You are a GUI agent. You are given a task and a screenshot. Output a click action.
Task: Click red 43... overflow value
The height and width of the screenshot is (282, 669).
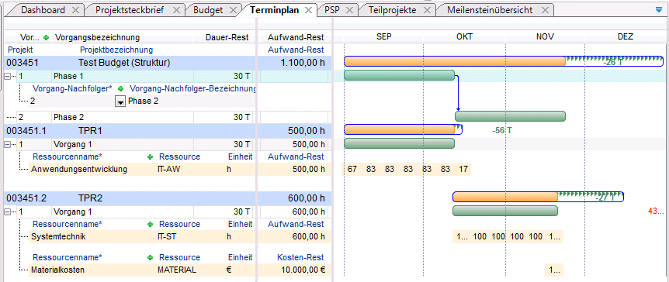(657, 211)
